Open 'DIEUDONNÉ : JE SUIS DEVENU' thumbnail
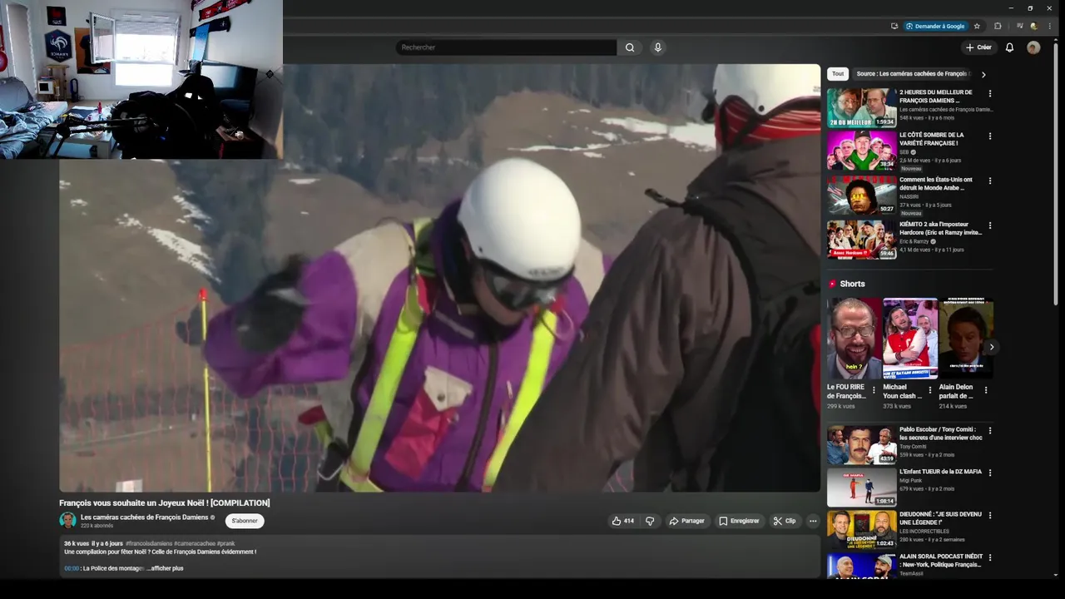Image resolution: width=1065 pixels, height=599 pixels. click(861, 529)
